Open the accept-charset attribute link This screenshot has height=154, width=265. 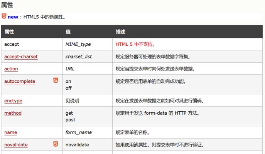(x=21, y=57)
